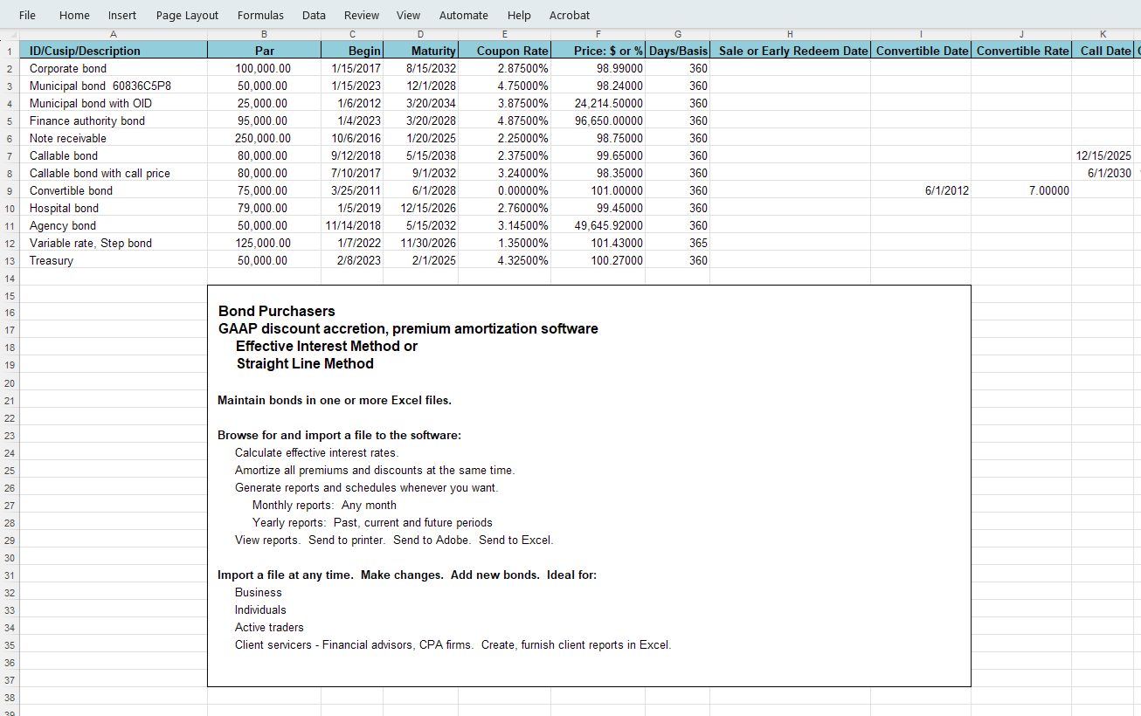Click the Straight Line Method text

click(x=305, y=364)
